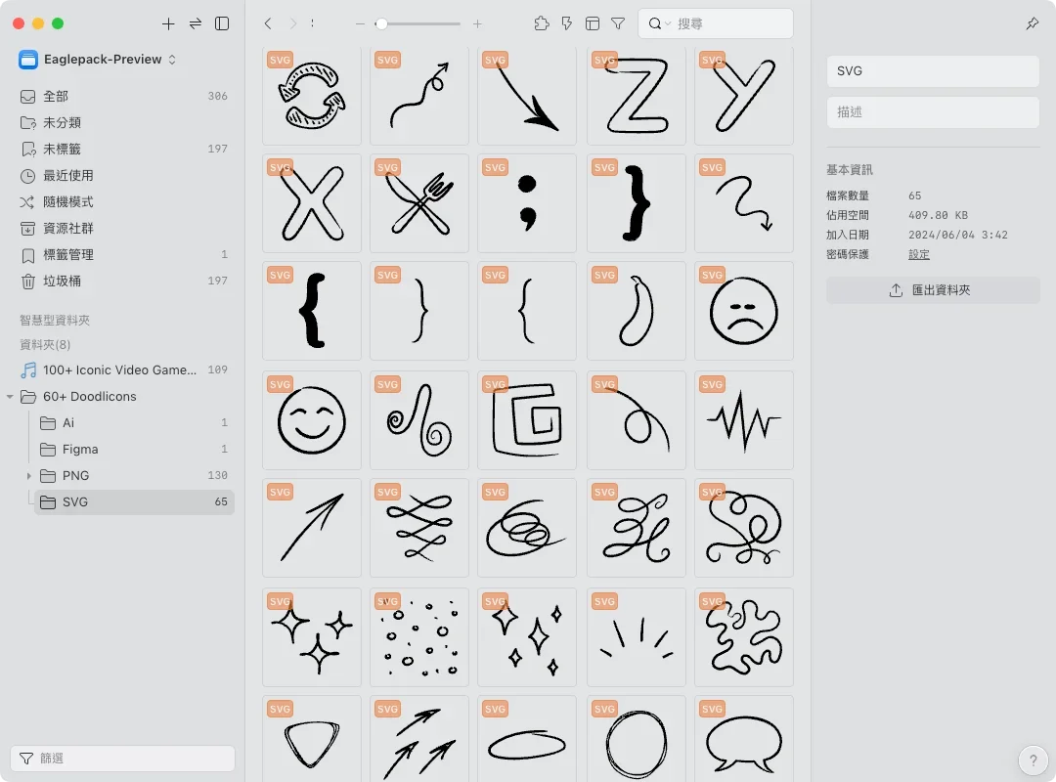Select the speech bubble doodle thumbnail
The height and width of the screenshot is (782, 1056).
(x=744, y=740)
